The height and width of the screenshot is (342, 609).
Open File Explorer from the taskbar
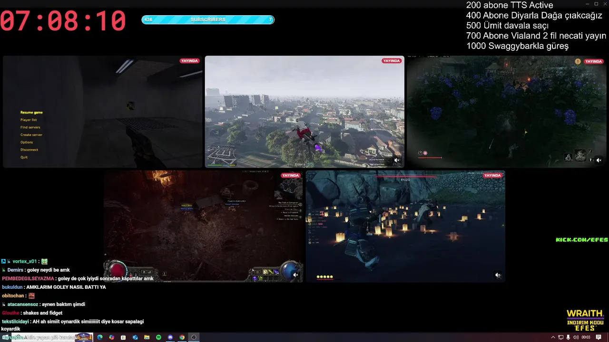147,337
